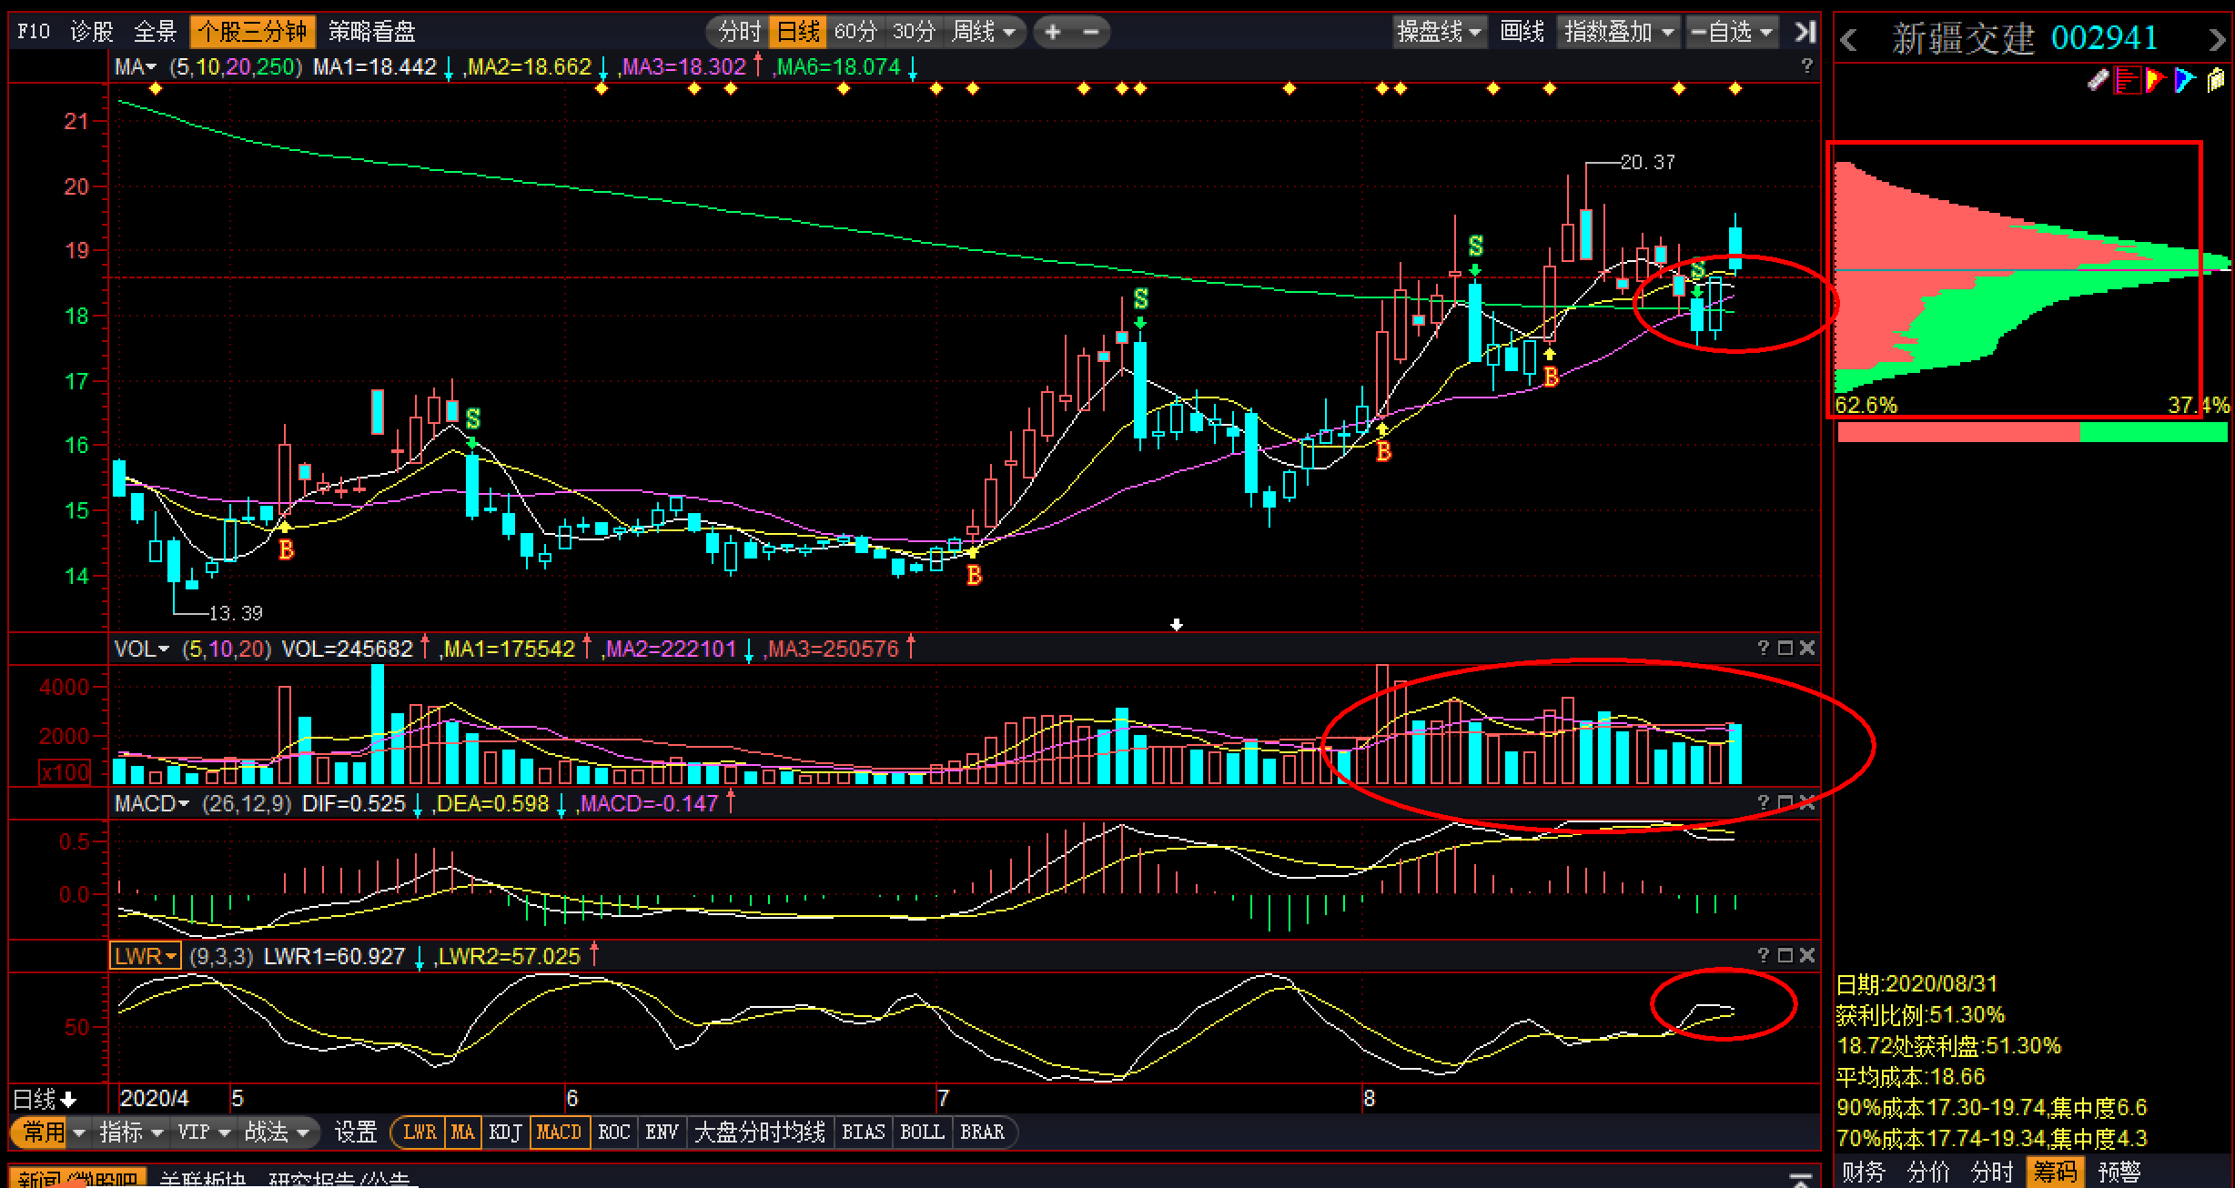Zoom in the chart with plus button
Screen dimensions: 2235x1188
pyautogui.click(x=1053, y=32)
